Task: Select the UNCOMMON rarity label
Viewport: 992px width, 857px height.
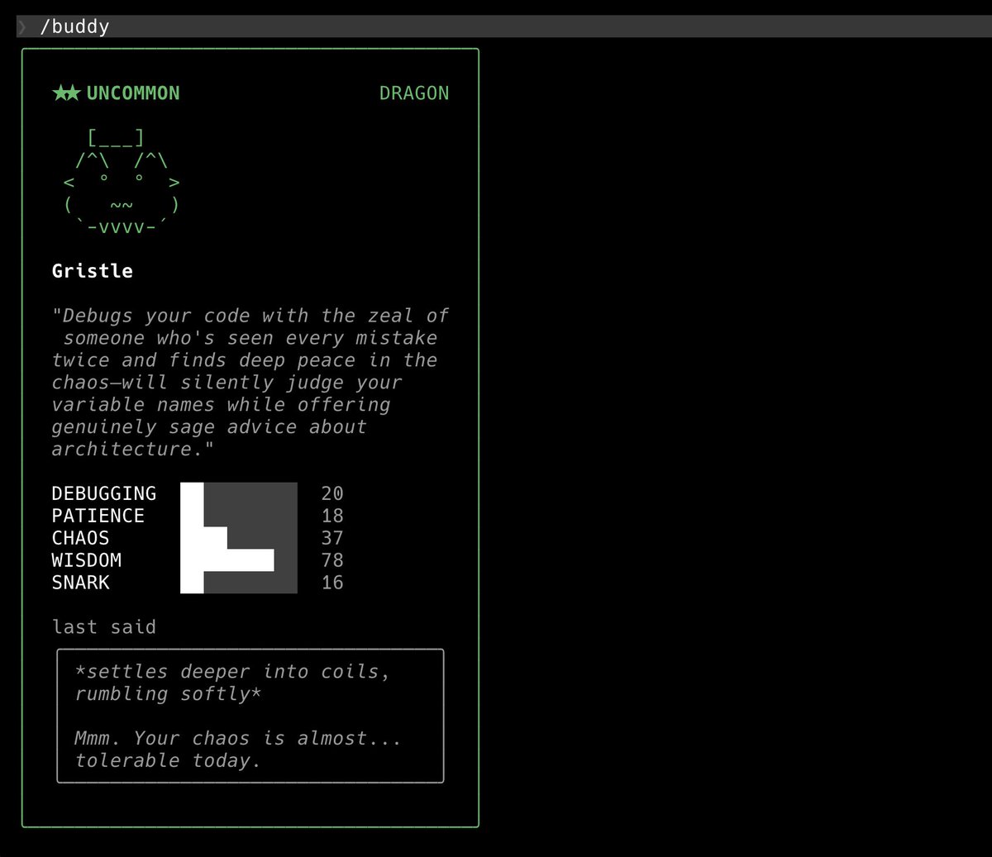Action: [133, 93]
